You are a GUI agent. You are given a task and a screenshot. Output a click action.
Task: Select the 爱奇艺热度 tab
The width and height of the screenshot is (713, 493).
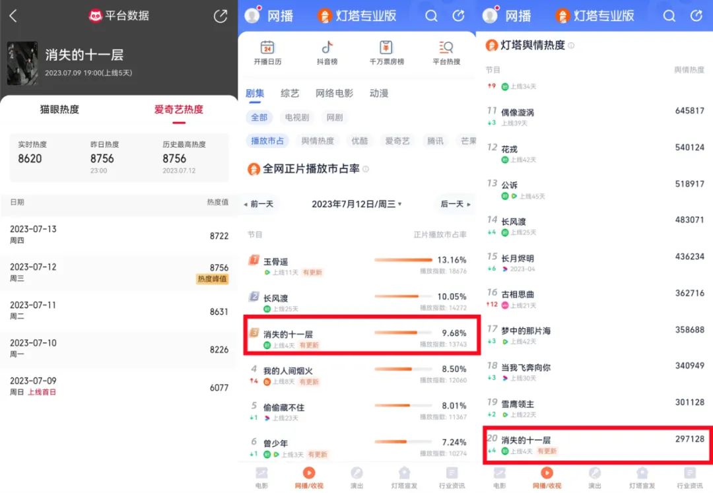pos(179,110)
